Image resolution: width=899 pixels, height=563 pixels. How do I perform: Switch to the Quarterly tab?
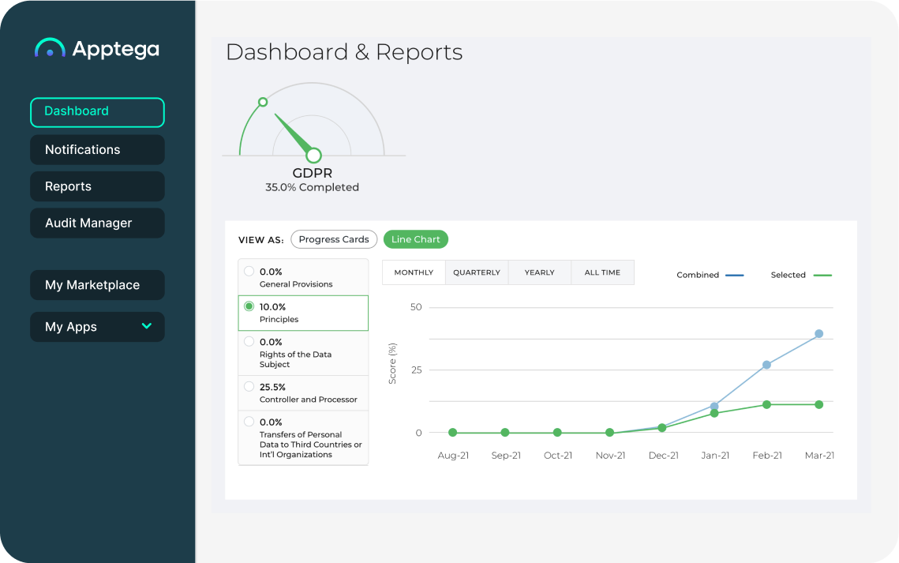point(477,272)
